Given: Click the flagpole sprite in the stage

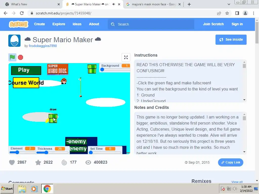Looking at the screenshot, I should click(80, 87).
